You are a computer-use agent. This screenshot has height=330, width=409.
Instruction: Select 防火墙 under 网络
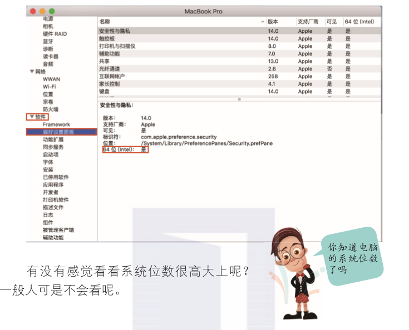pos(51,109)
